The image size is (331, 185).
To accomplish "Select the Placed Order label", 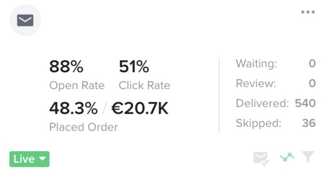I will (83, 127).
